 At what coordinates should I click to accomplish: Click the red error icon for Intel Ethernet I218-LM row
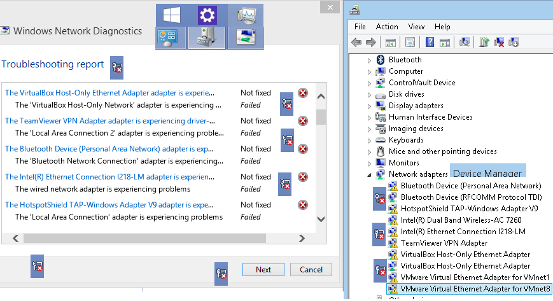tap(303, 176)
